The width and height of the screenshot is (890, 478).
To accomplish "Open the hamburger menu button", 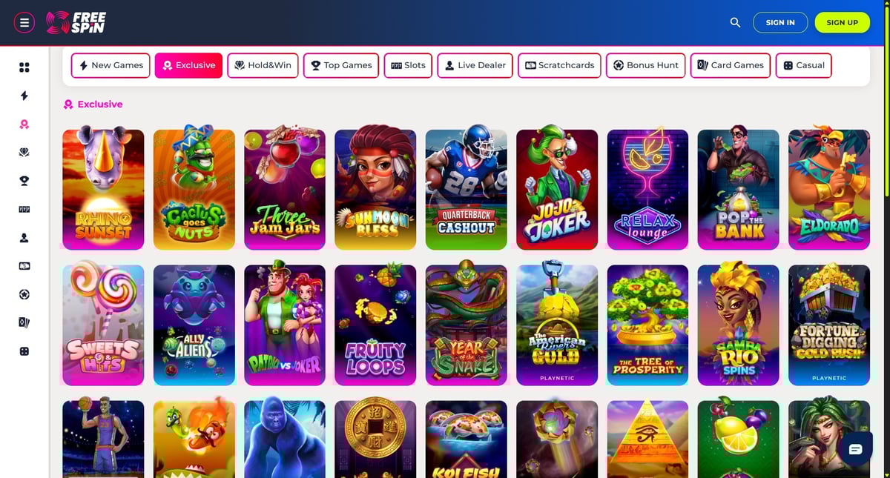I will pyautogui.click(x=24, y=22).
